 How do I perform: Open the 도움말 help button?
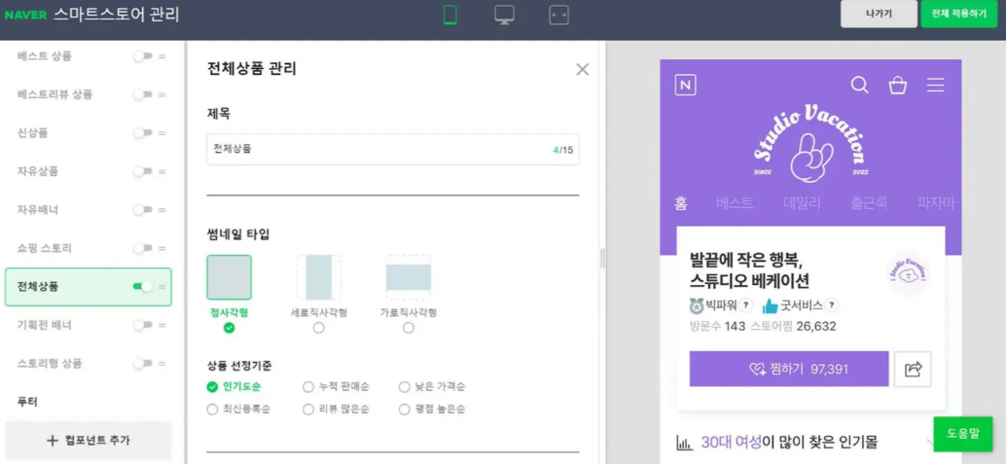click(963, 434)
